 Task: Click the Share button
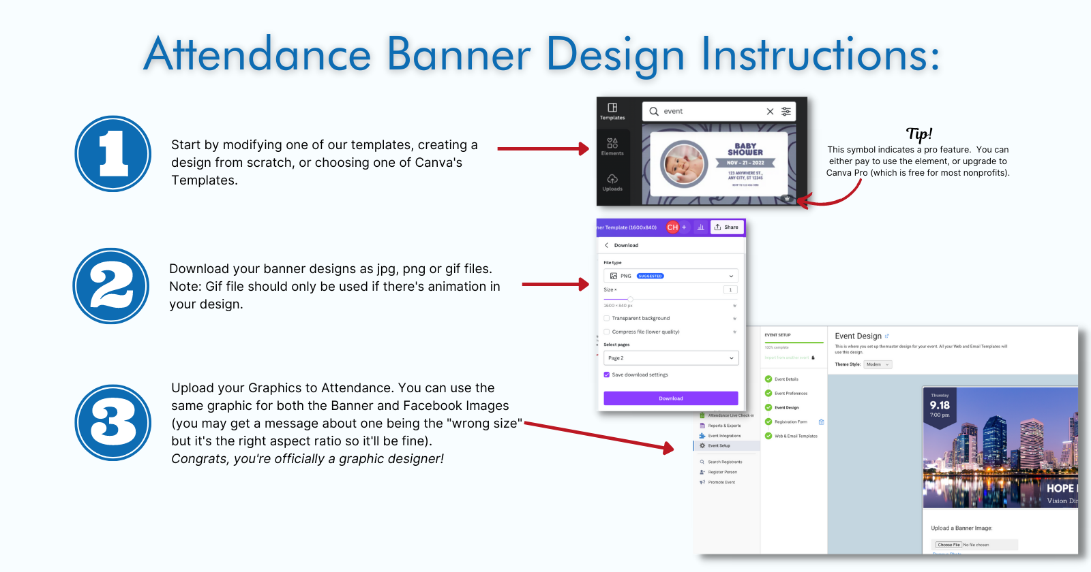(727, 227)
